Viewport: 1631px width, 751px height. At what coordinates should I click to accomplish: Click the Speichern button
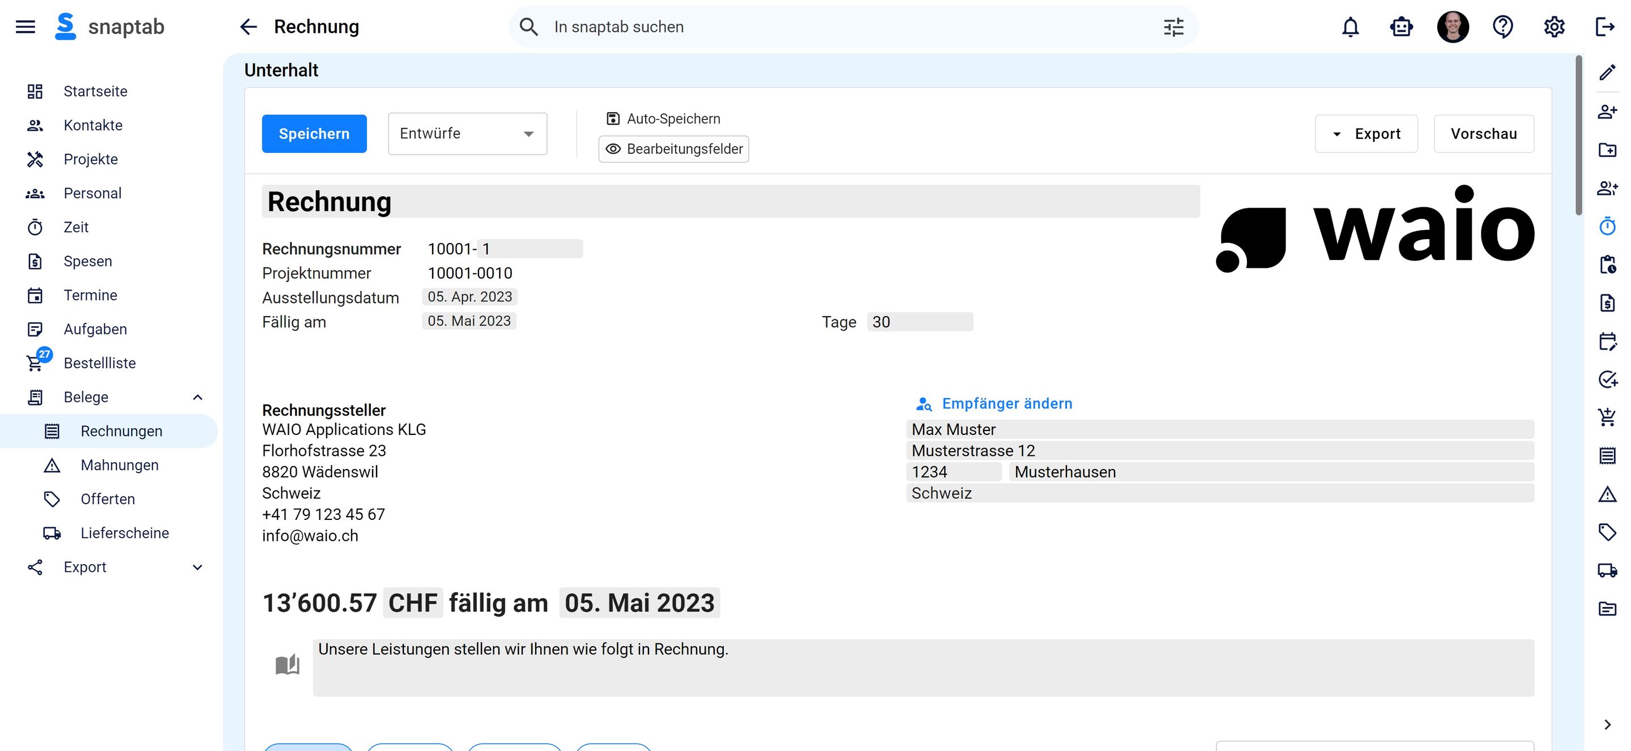[x=314, y=134]
